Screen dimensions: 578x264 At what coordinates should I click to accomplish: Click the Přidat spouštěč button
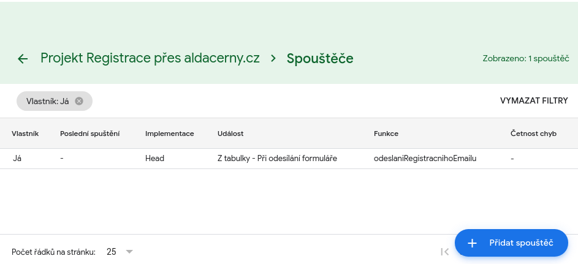pyautogui.click(x=511, y=243)
